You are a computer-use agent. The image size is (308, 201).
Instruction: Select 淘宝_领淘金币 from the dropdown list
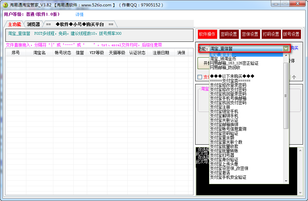tap(223, 59)
